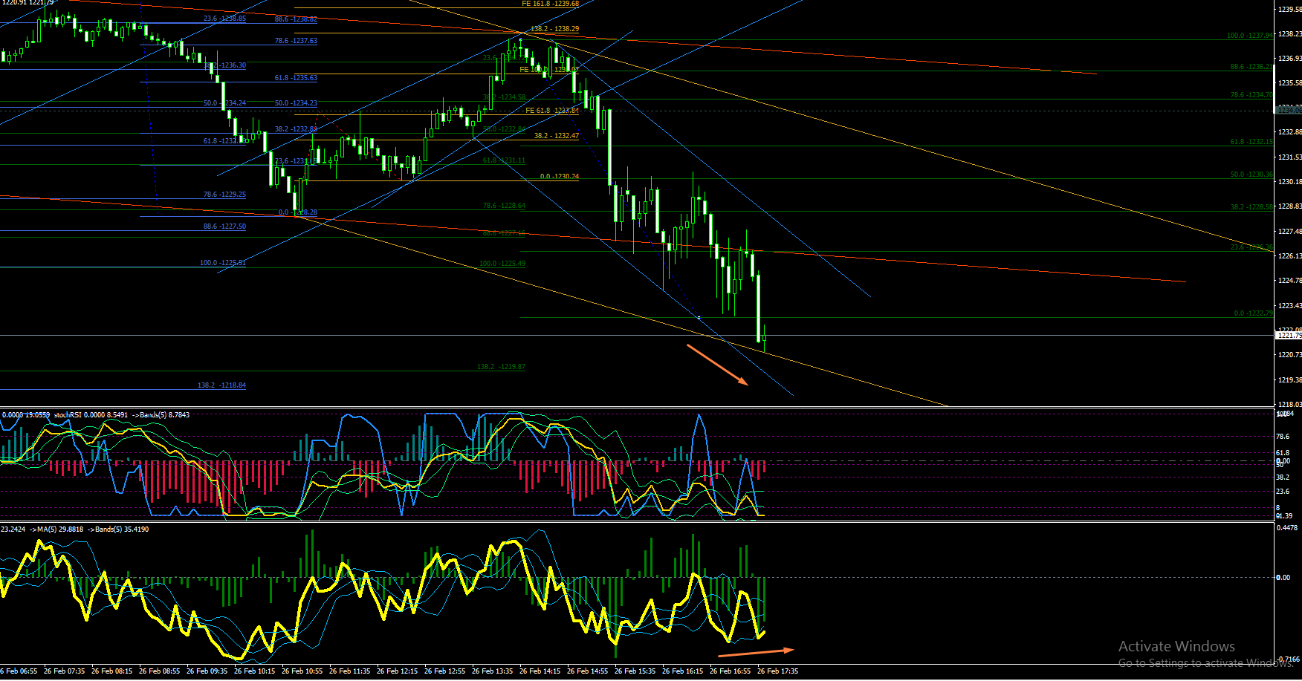This screenshot has height=681, width=1302.
Task: Click time axis label "26 Feb 07:35"
Action: click(64, 671)
